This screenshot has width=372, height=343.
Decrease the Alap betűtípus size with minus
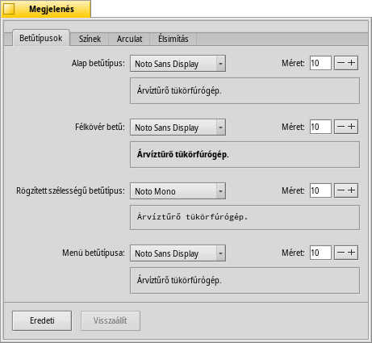tap(341, 63)
